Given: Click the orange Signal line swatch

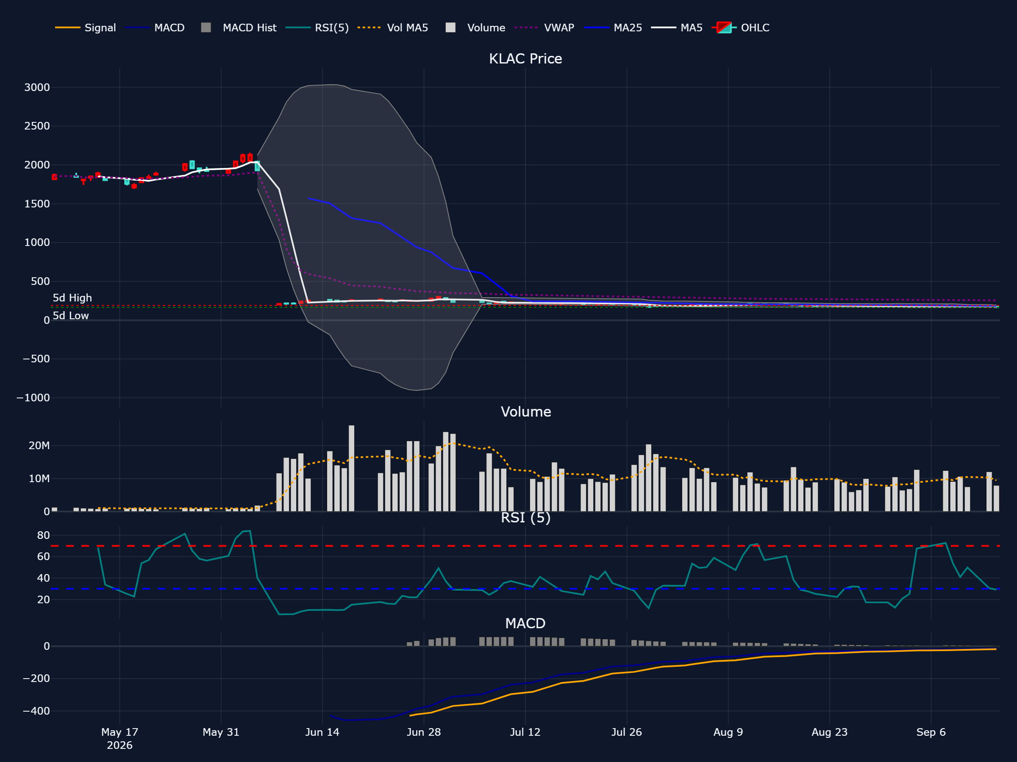Looking at the screenshot, I should click(x=67, y=28).
